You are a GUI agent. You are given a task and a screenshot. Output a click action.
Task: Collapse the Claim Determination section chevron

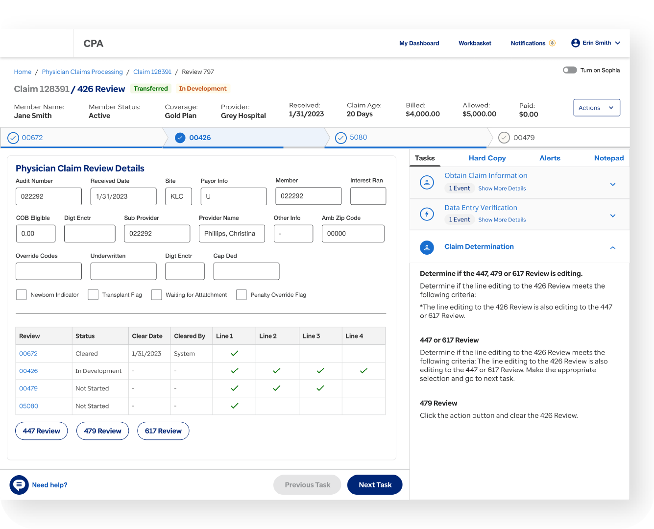tap(613, 248)
